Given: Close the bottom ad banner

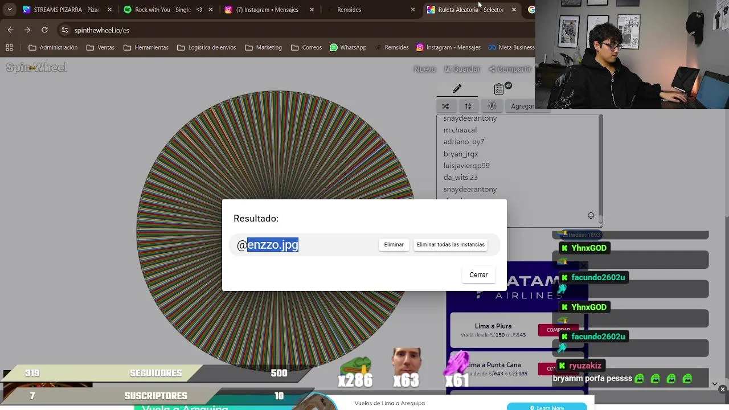Looking at the screenshot, I should click(x=722, y=389).
